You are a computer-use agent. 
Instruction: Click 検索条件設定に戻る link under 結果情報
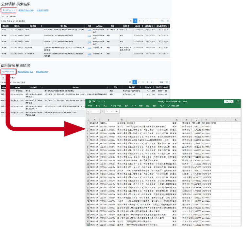point(25,71)
